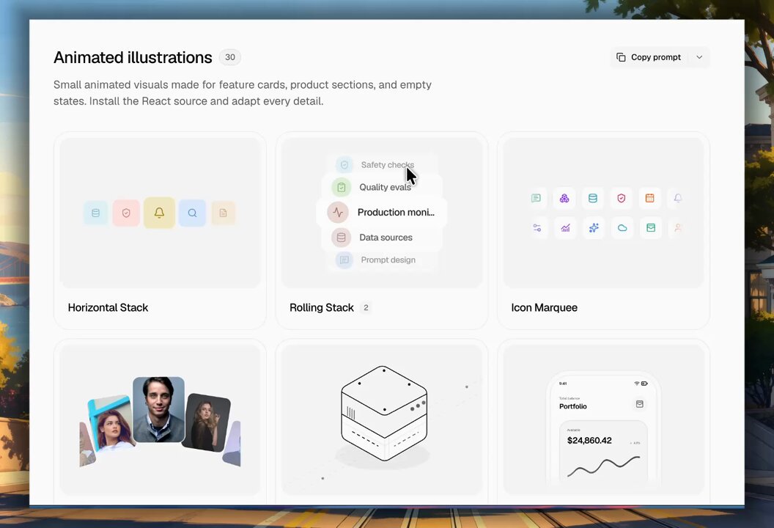This screenshot has height=528, width=774.
Task: Open the dropdown arrow beside Copy prompt
Action: point(699,57)
